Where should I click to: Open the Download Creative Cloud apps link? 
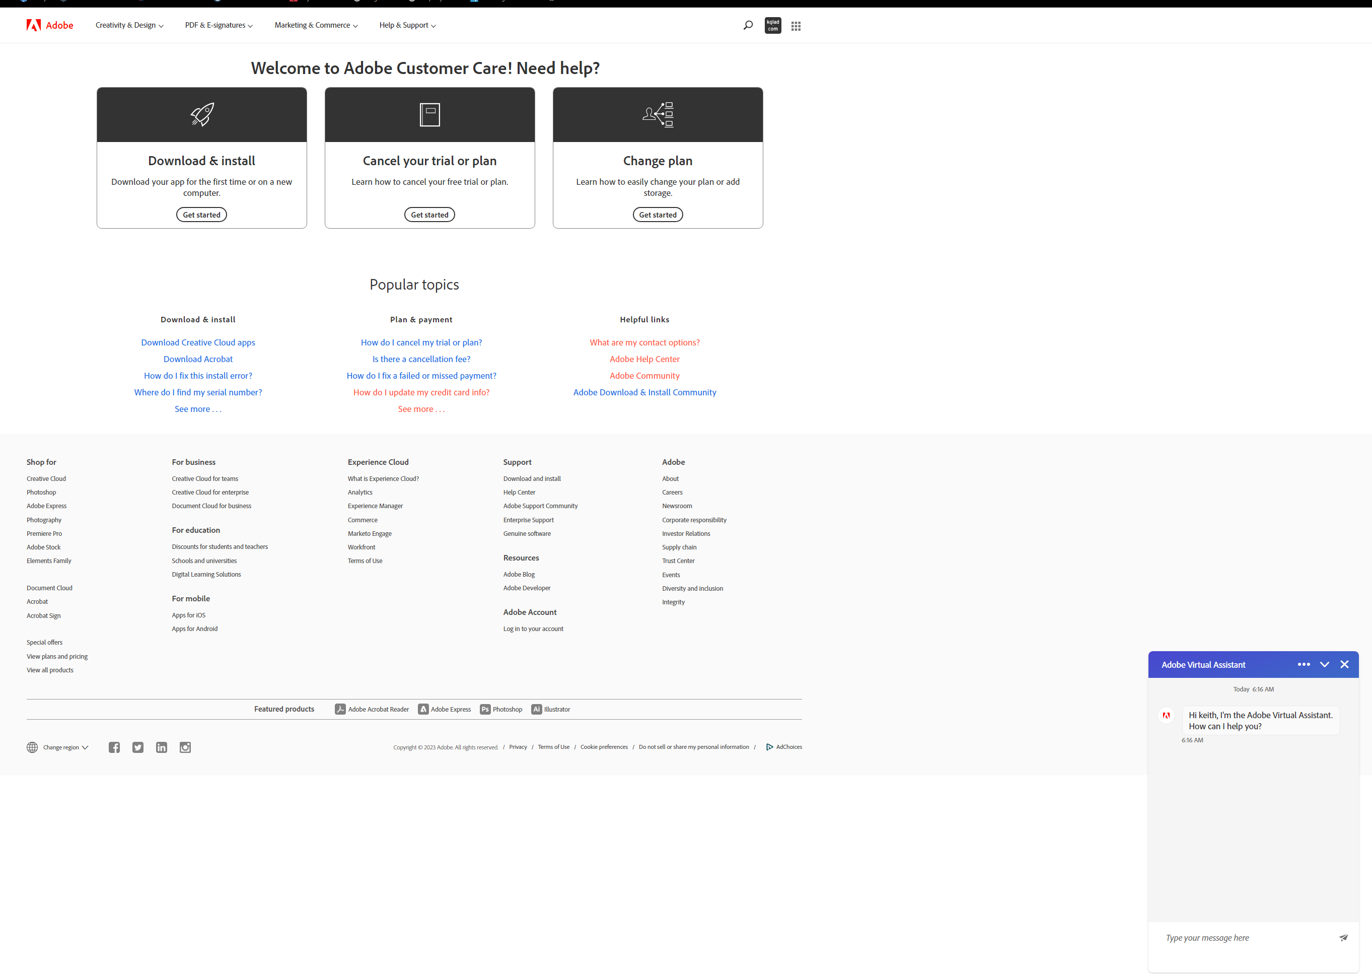pos(198,342)
